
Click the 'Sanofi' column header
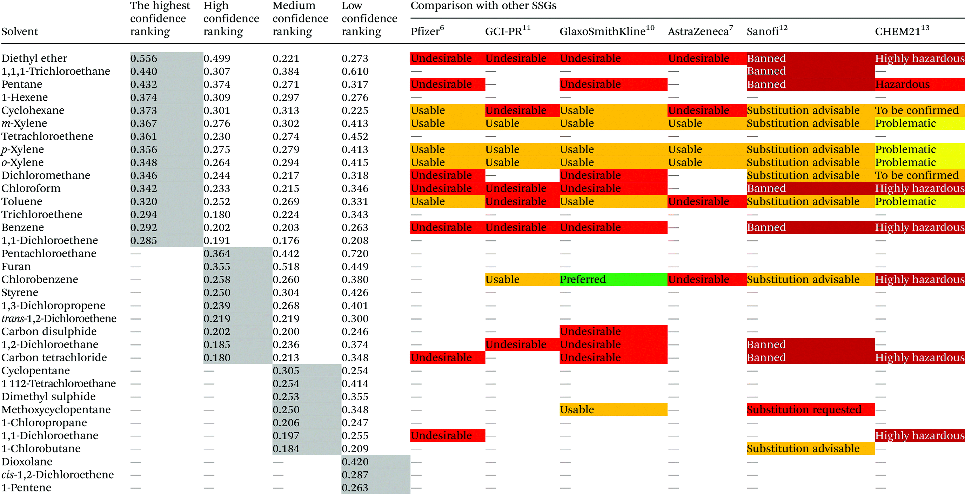[767, 31]
